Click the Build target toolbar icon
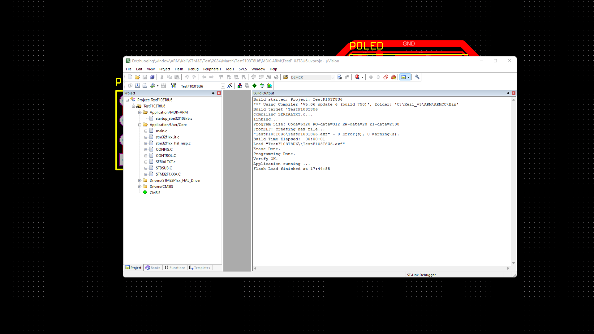This screenshot has height=334, width=594. (137, 86)
